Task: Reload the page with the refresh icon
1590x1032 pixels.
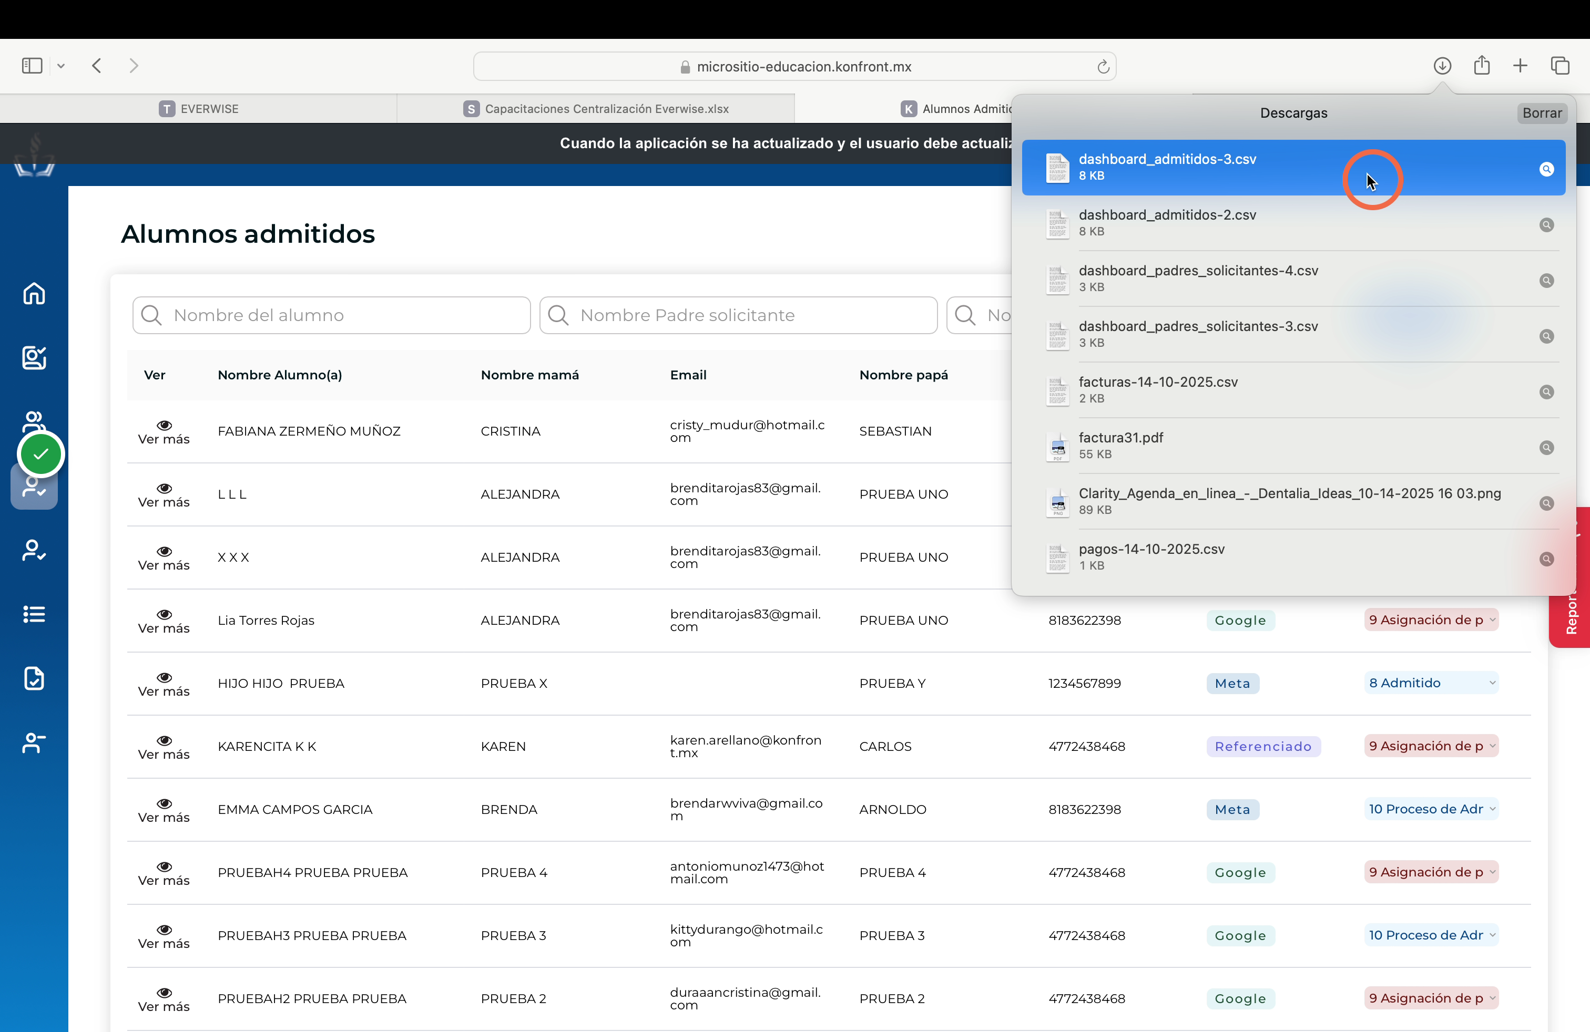Action: pyautogui.click(x=1103, y=67)
